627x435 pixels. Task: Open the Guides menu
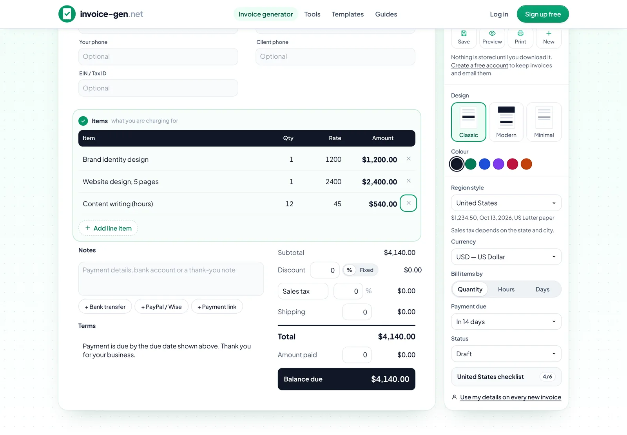386,14
